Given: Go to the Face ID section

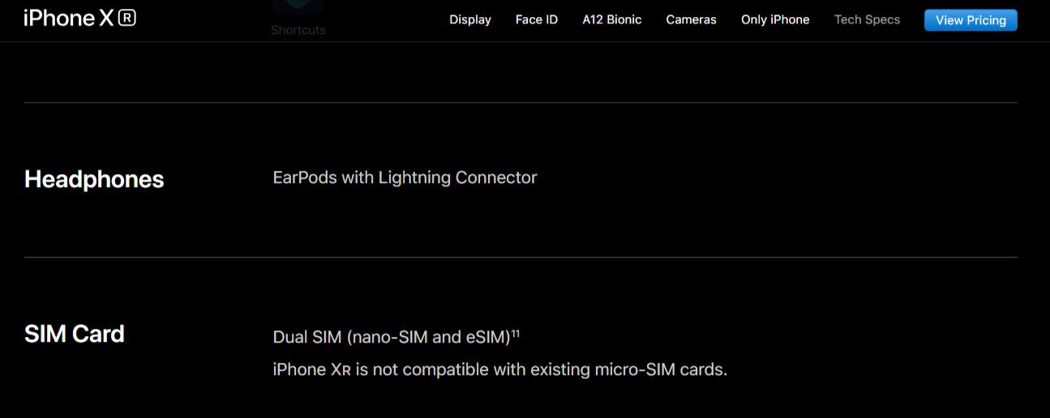Looking at the screenshot, I should point(537,19).
